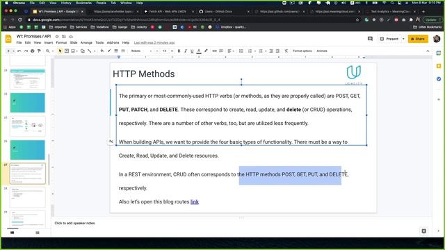Screen dimensions: 445x250
Task: Open the fill color bucket tool
Action: pyautogui.click(x=102, y=51)
